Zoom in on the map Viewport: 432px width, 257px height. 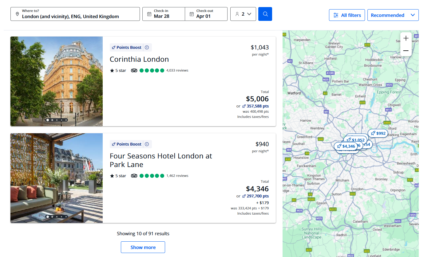coord(406,38)
